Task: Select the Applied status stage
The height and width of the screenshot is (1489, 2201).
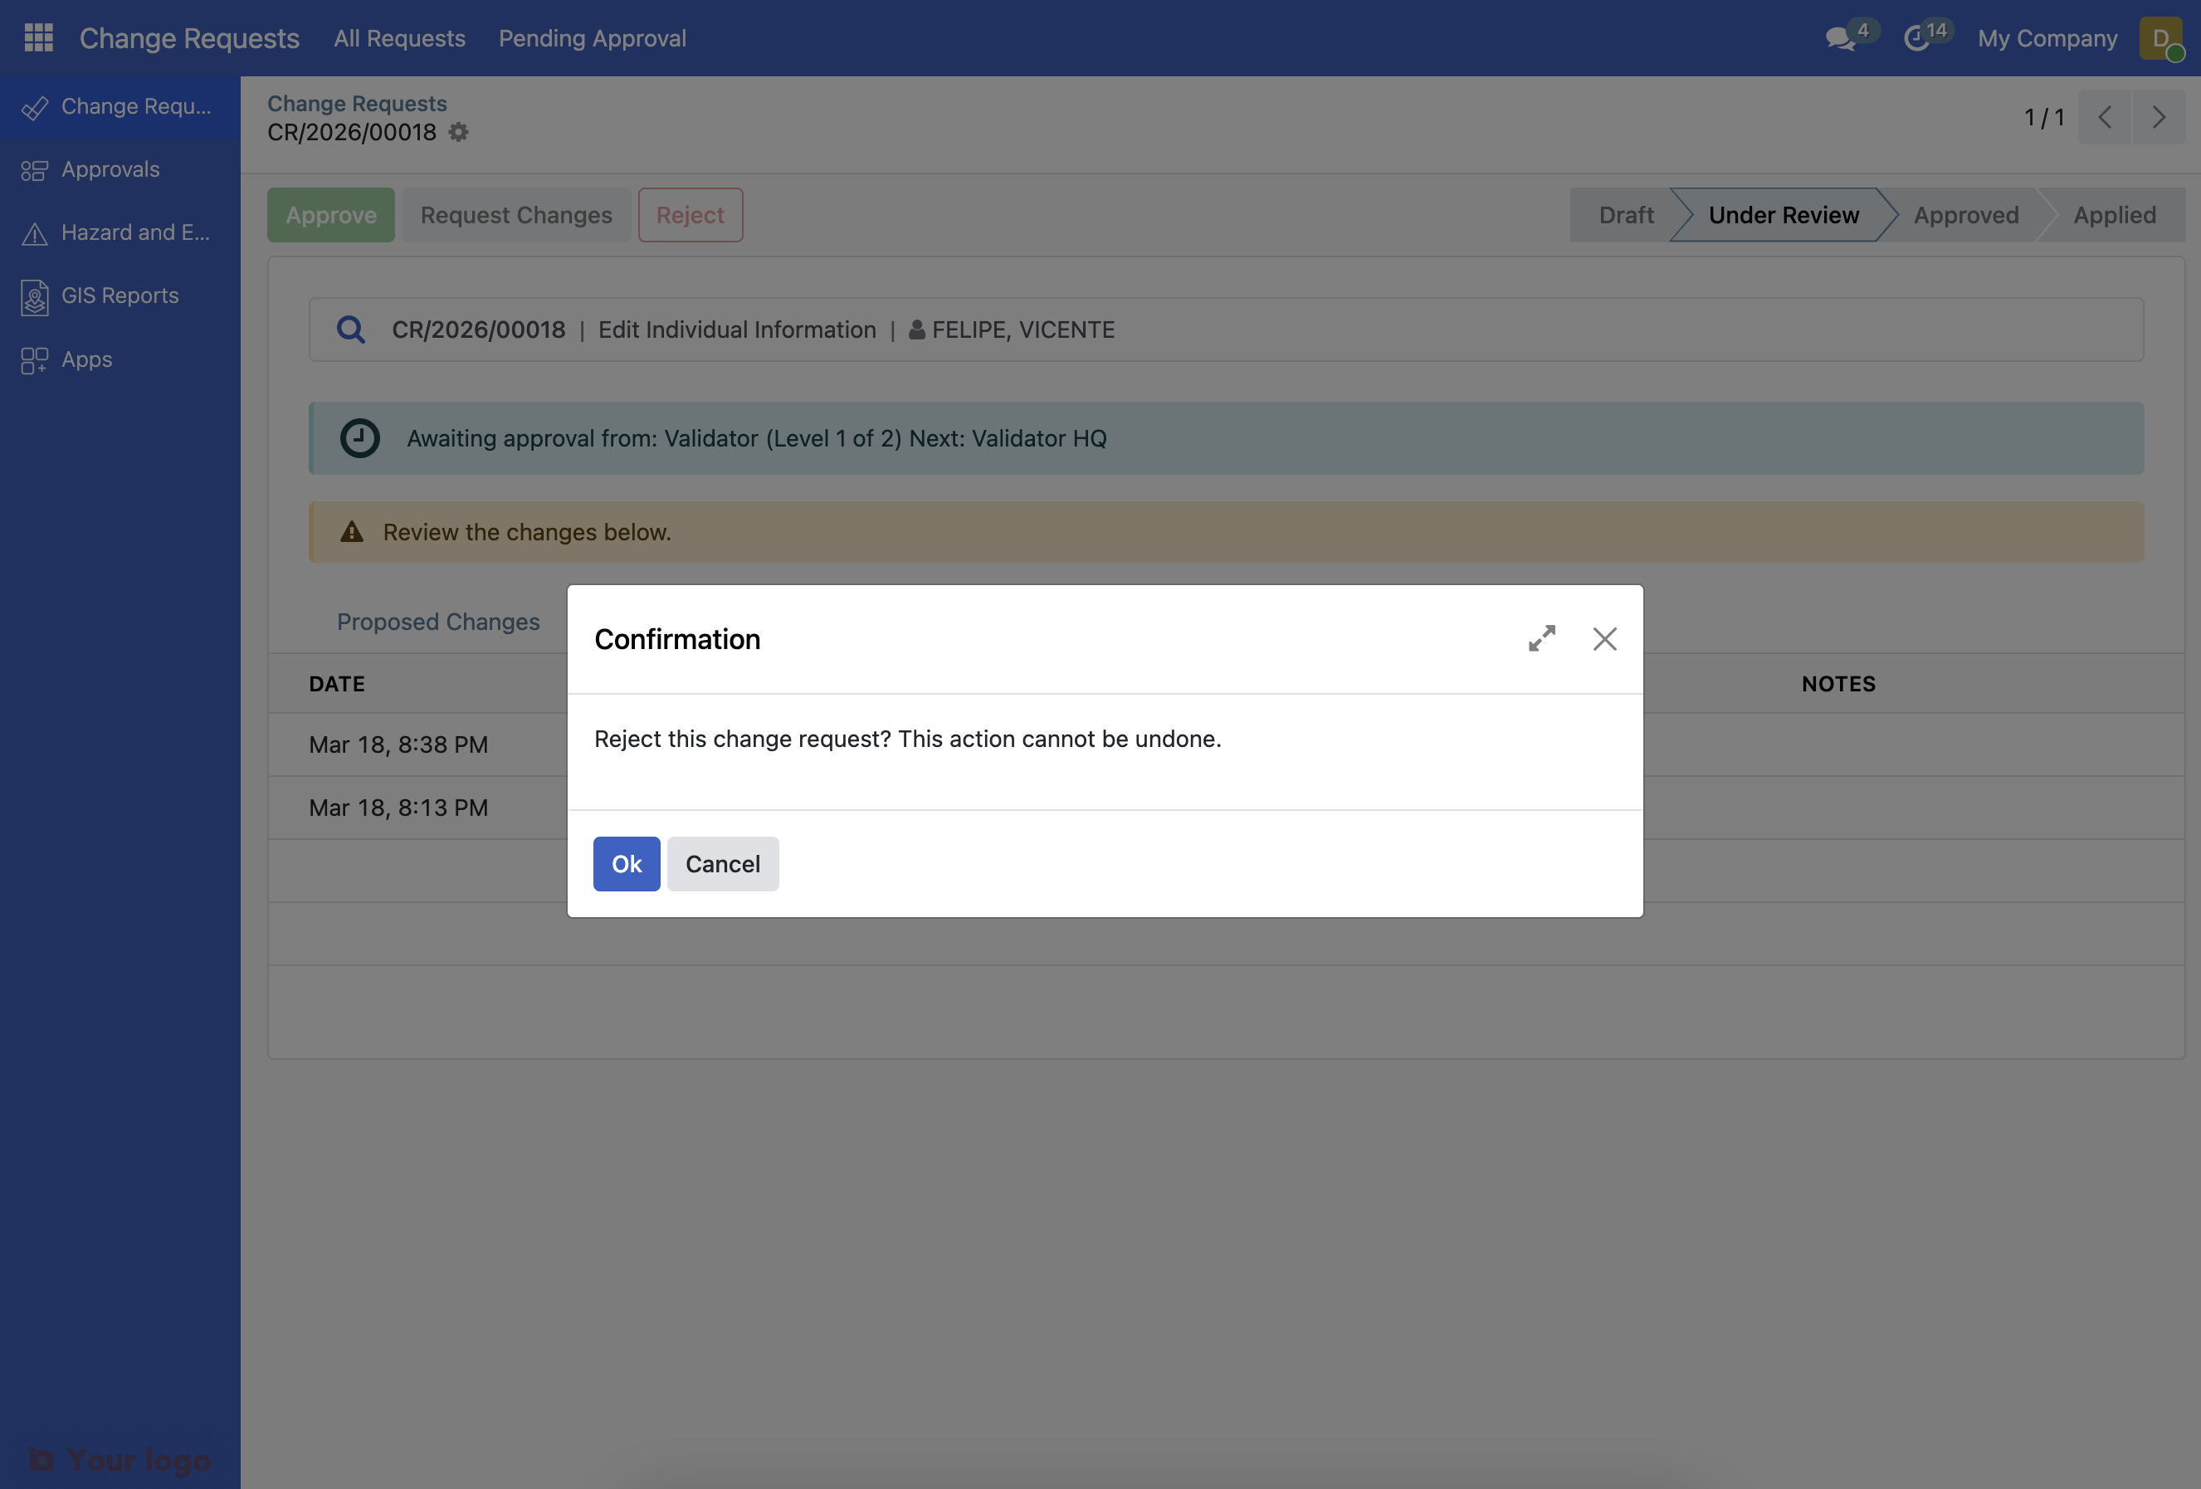Action: coord(2115,216)
